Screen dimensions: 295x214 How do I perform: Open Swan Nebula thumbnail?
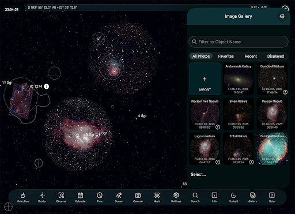pos(239,114)
